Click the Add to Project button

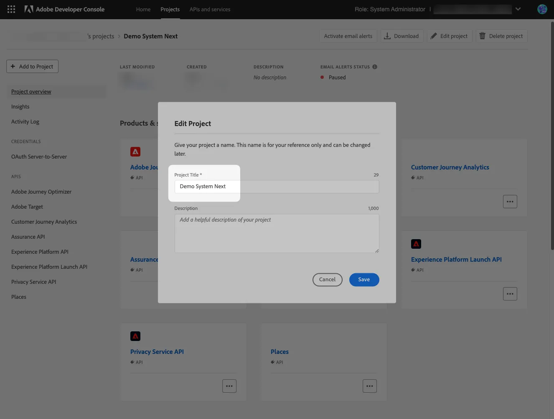(x=32, y=66)
